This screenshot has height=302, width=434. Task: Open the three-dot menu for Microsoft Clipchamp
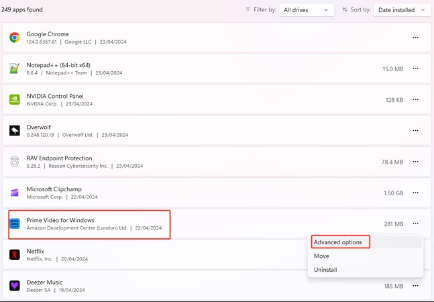[415, 193]
